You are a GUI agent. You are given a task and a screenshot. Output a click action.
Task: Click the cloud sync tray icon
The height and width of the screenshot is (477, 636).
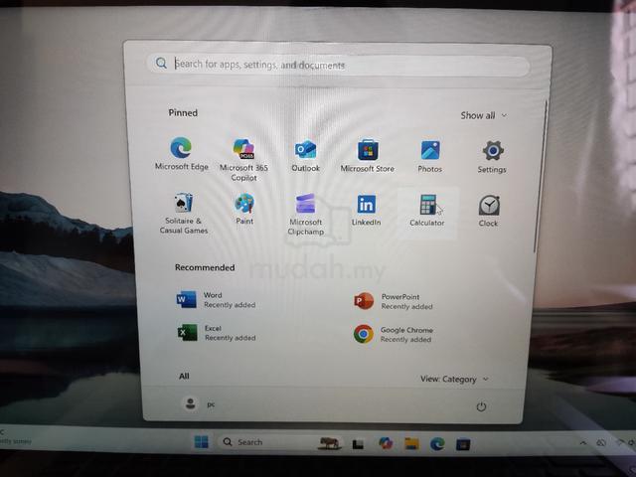pos(601,443)
